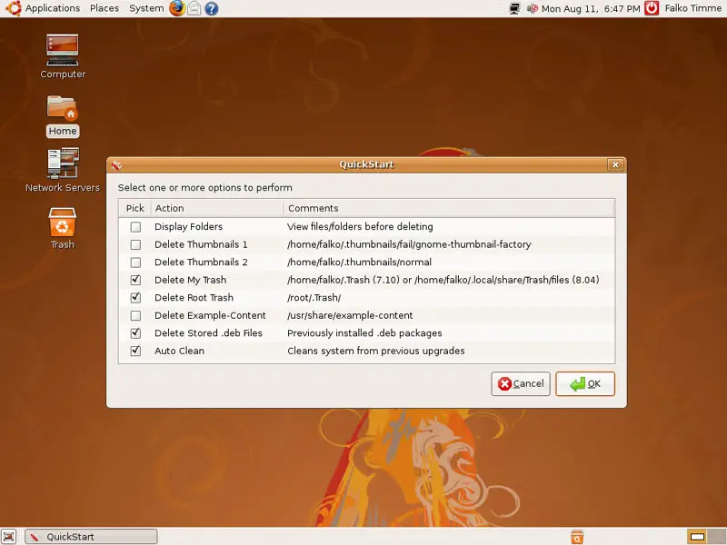
Task: Click the red power/logout icon
Action: tap(652, 8)
